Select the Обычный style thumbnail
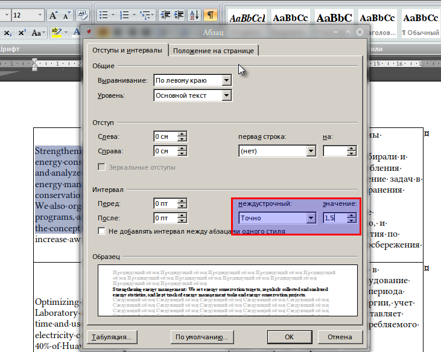The width and height of the screenshot is (441, 352). pyautogui.click(x=420, y=23)
